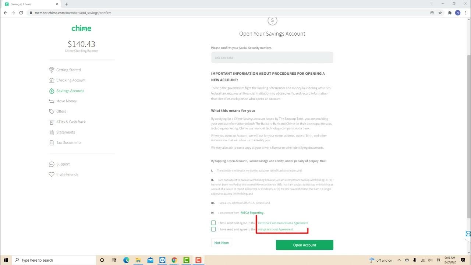Open File Explorer from the taskbar

point(138,260)
